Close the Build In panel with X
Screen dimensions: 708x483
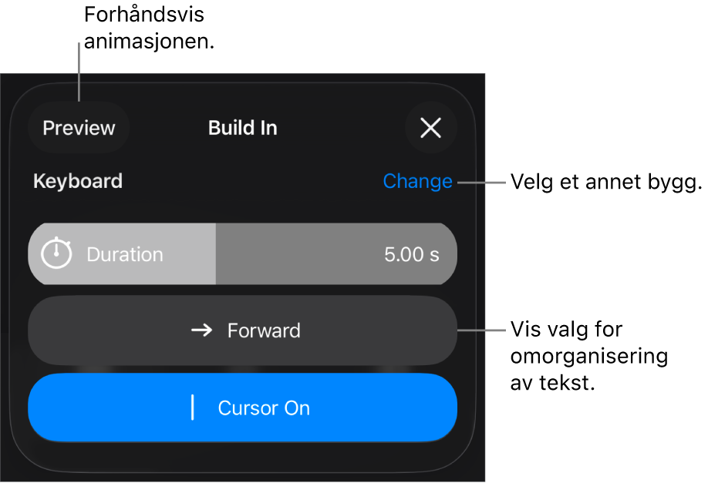point(430,128)
